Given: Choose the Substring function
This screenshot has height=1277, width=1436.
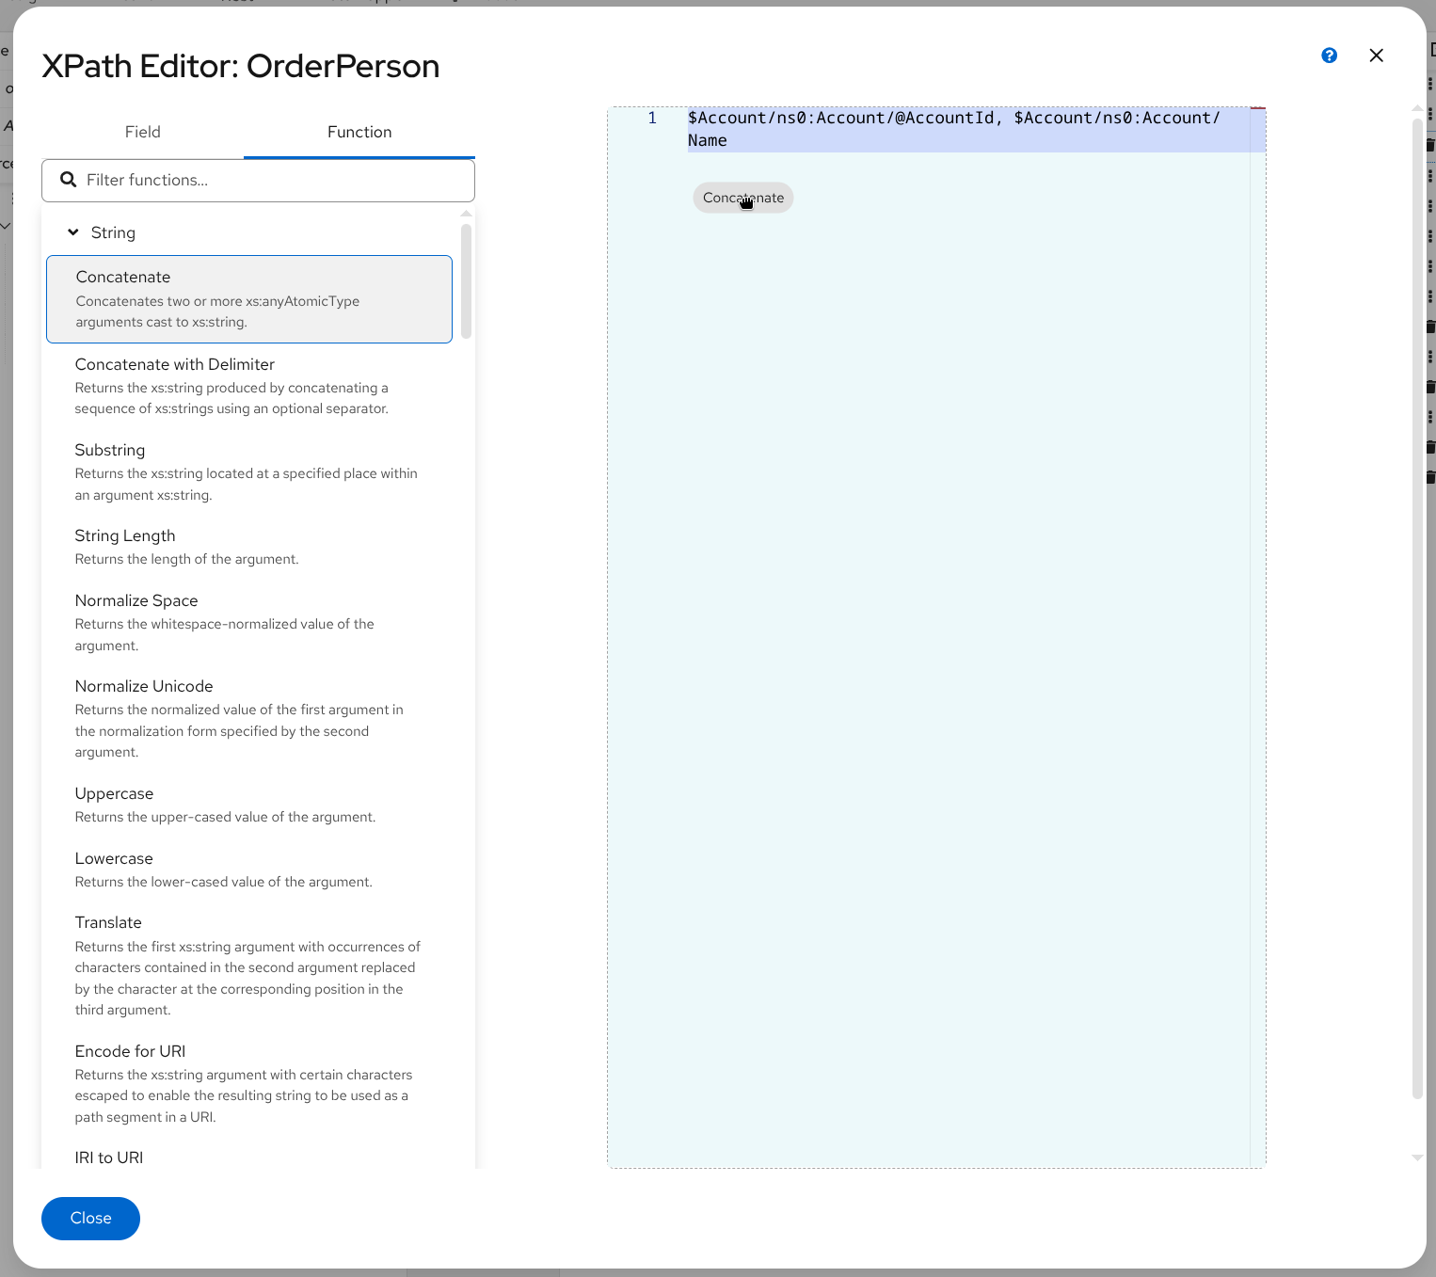Looking at the screenshot, I should 249,471.
